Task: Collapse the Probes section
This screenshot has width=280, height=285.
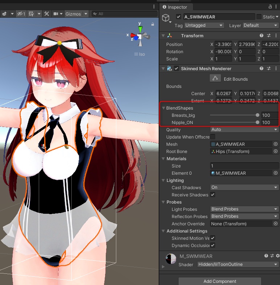Action: pos(163,202)
